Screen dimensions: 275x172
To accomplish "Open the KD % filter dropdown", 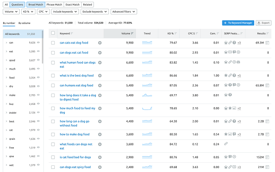I will [28, 11].
